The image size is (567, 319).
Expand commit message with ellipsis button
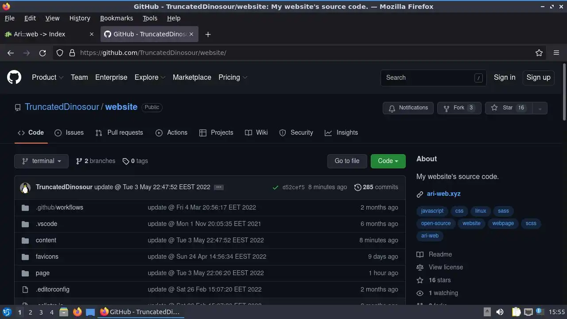pos(218,187)
